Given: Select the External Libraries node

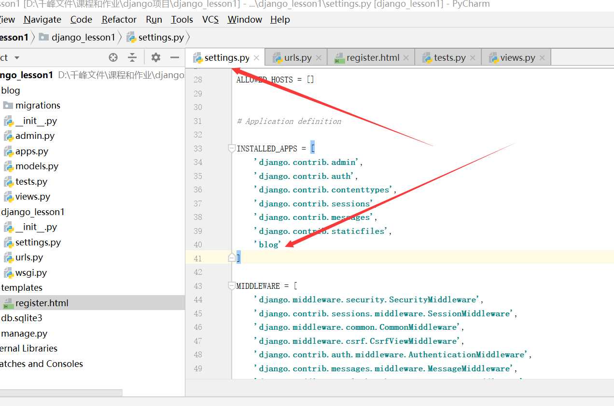Looking at the screenshot, I should tap(28, 348).
